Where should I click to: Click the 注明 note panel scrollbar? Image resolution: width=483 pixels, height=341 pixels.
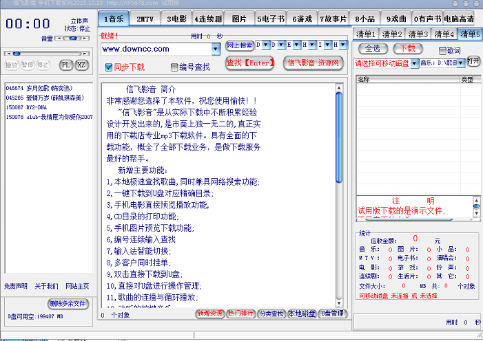476,207
